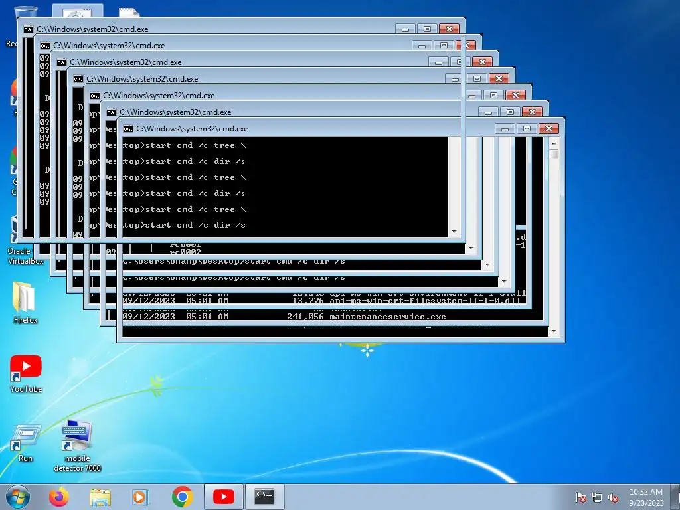Select the Run desktop shortcut

pyautogui.click(x=26, y=442)
